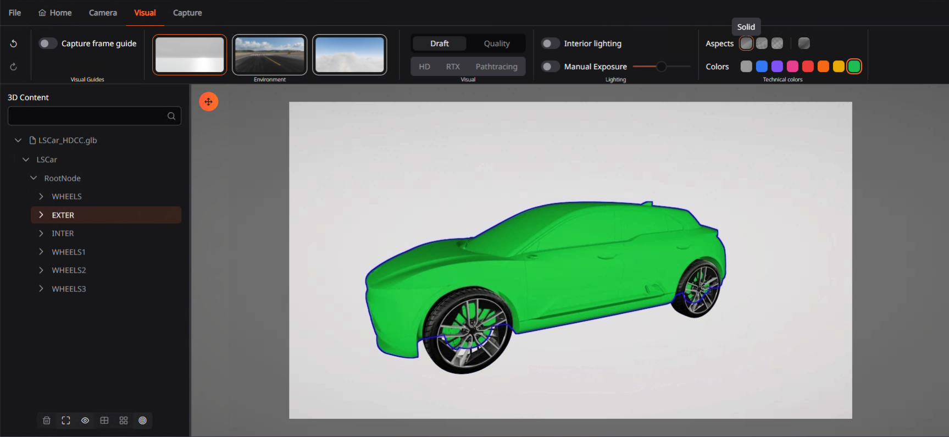949x437 pixels.
Task: Click the concentric circles target icon
Action: pyautogui.click(x=143, y=421)
